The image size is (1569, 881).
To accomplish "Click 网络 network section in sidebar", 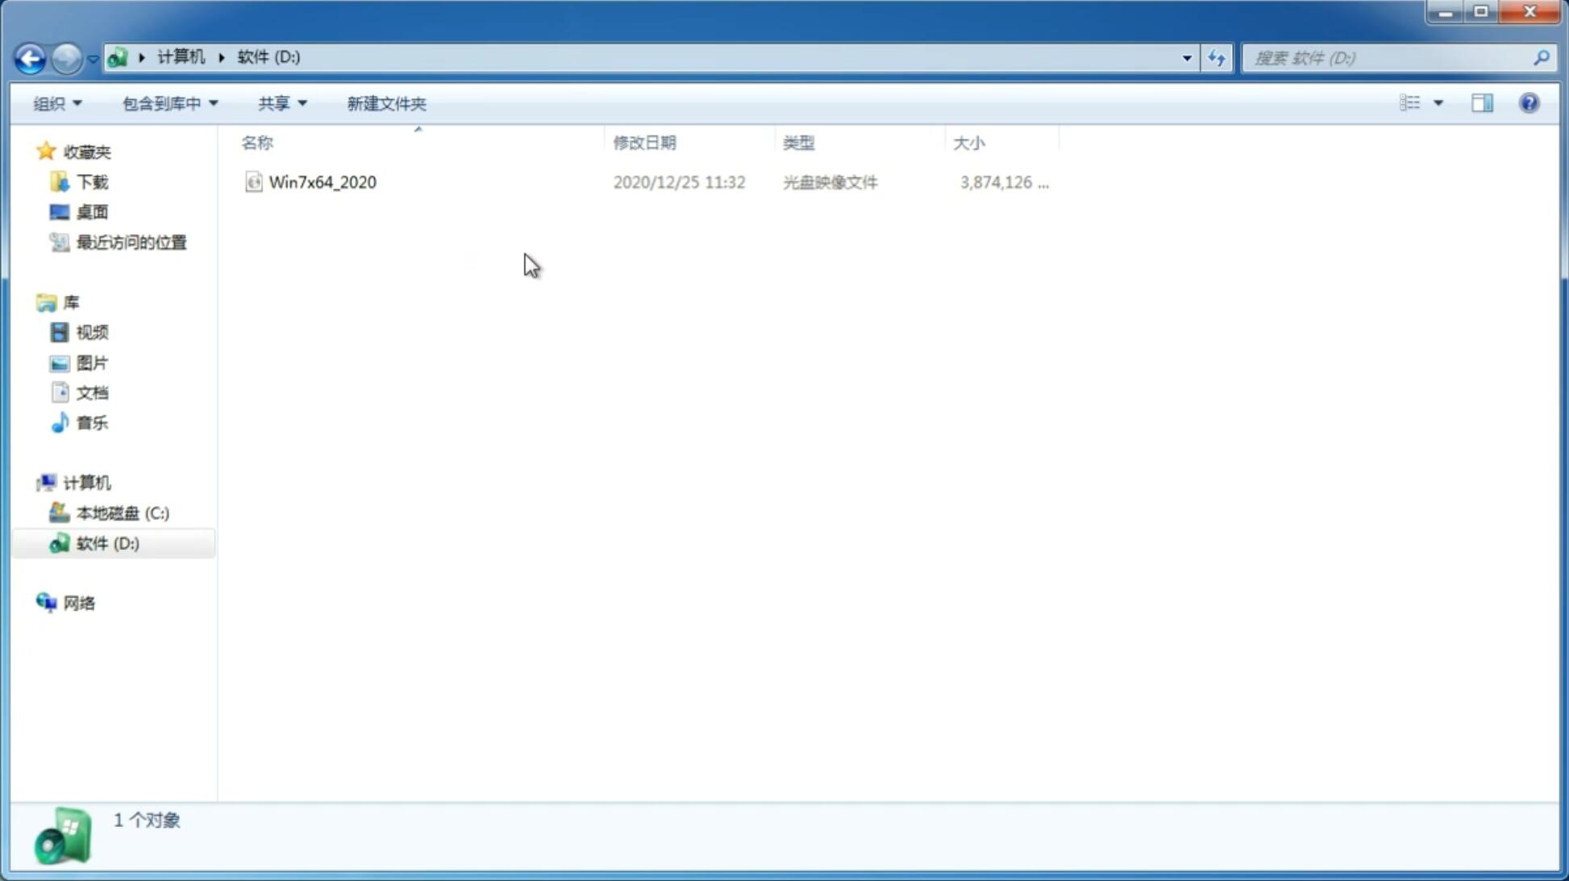I will pos(79,603).
